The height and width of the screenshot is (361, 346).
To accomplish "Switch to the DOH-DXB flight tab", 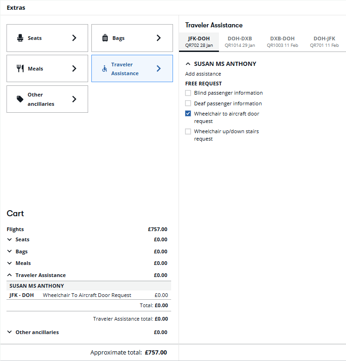I will tap(240, 42).
